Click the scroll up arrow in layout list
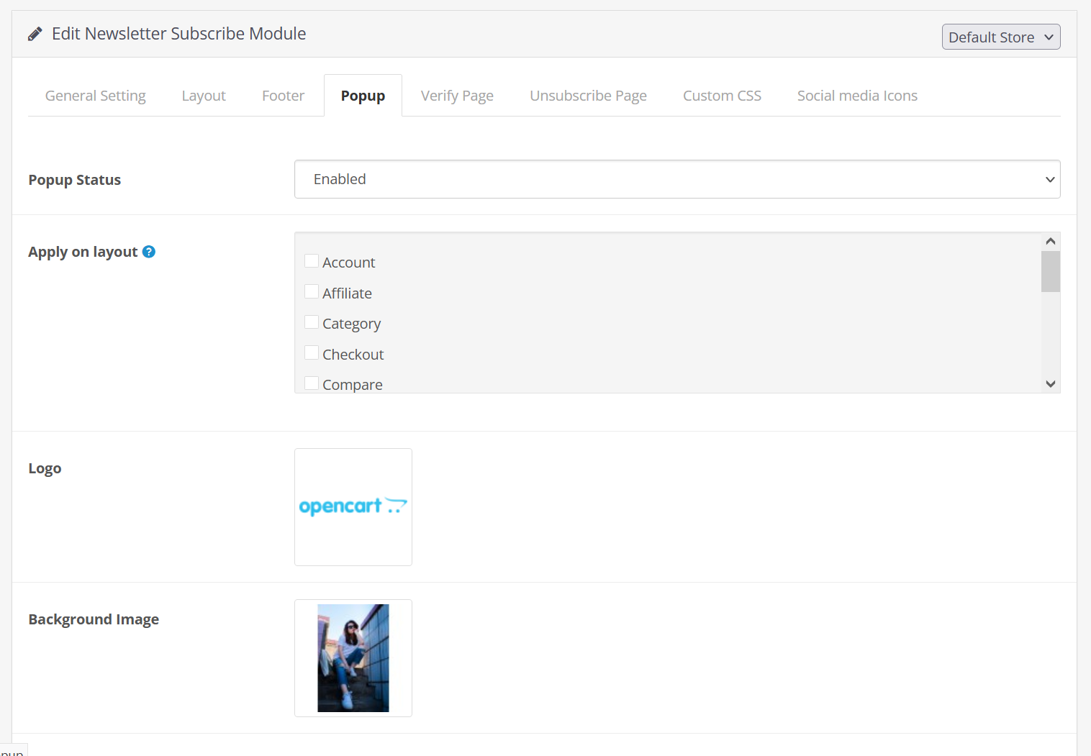 click(1050, 242)
